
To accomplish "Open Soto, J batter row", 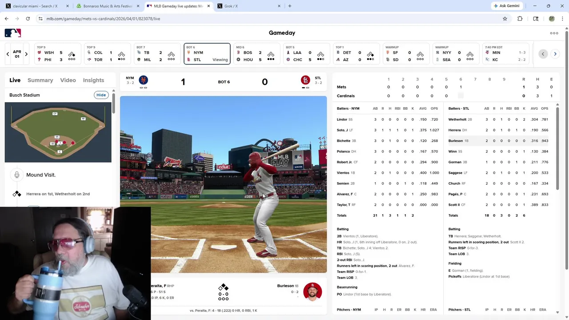I will (388, 130).
